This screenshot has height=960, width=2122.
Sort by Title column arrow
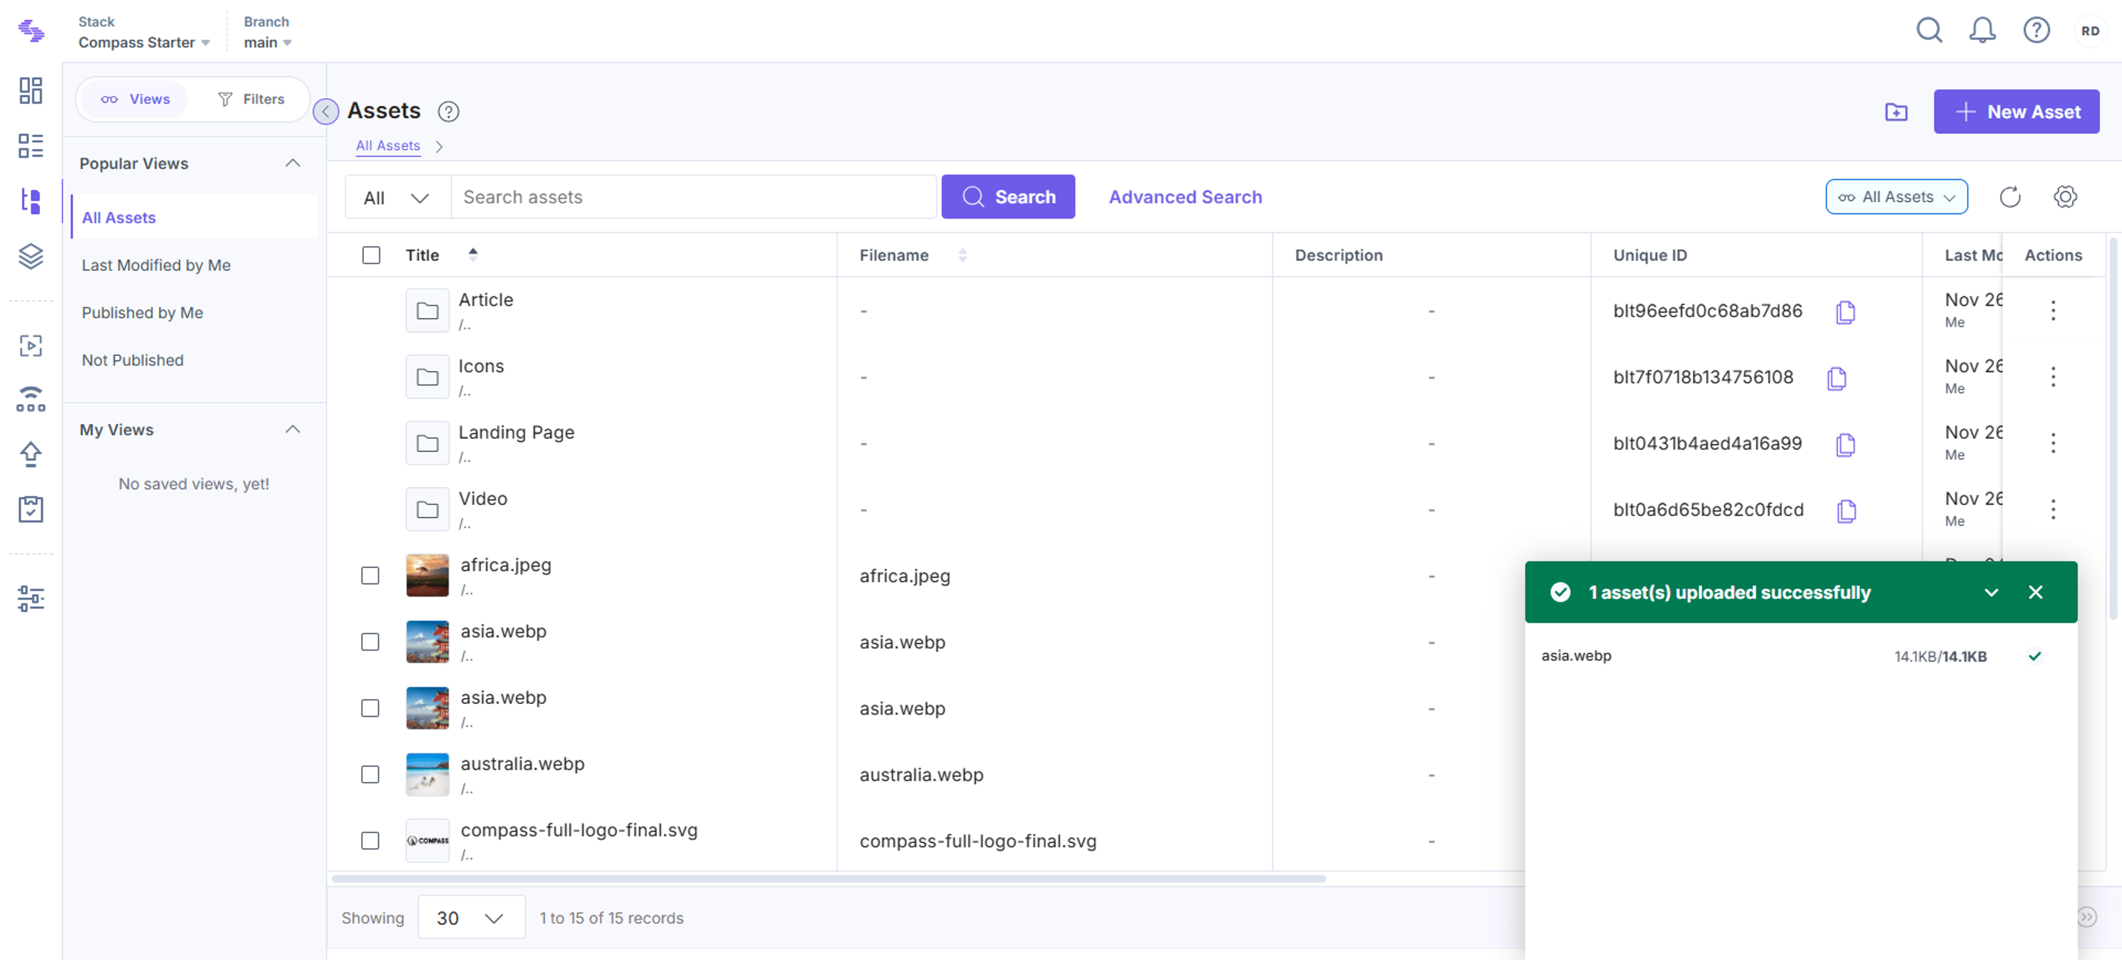pos(473,255)
